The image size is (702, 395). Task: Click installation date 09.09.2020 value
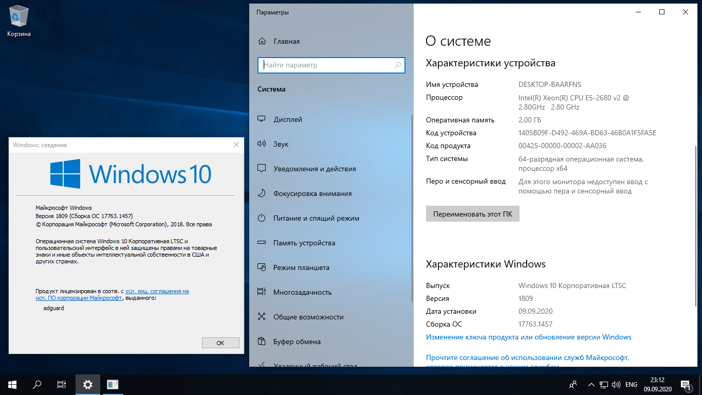pos(535,311)
